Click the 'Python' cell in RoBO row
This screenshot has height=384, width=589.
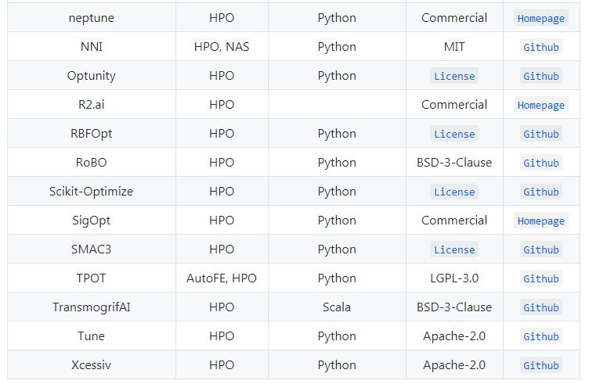(x=337, y=162)
